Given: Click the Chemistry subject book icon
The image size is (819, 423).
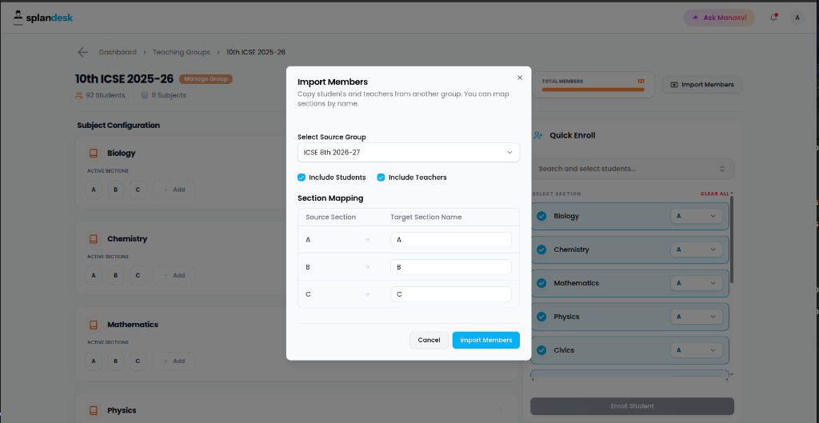Looking at the screenshot, I should [x=94, y=238].
